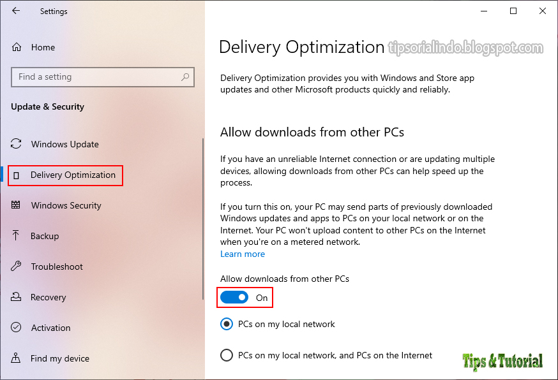Click the search magnifier in Find a setting
558x380 pixels.
pyautogui.click(x=185, y=77)
